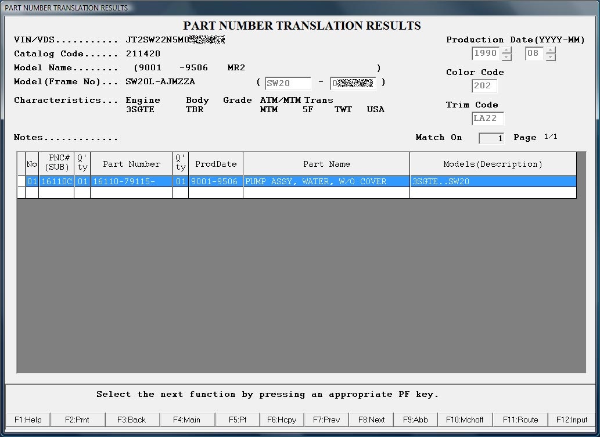Click the No column header
The height and width of the screenshot is (437, 600).
[32, 164]
